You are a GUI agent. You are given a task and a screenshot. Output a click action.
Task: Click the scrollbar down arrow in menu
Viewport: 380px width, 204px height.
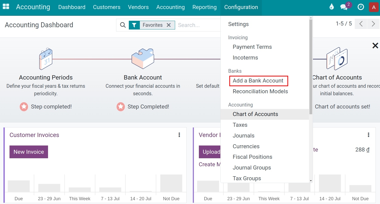[311, 181]
